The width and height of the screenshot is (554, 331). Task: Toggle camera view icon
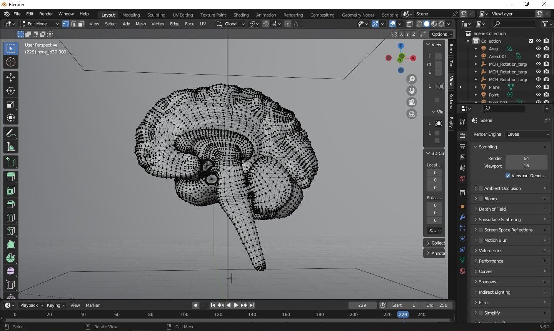[412, 102]
